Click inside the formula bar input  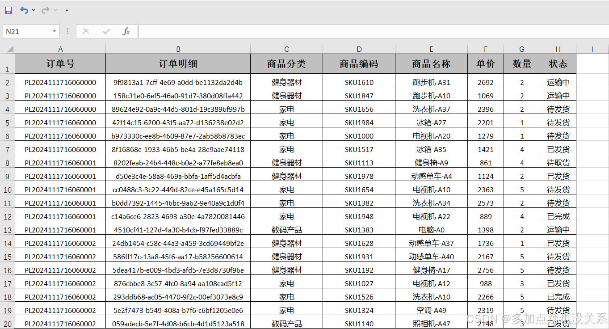(374, 31)
